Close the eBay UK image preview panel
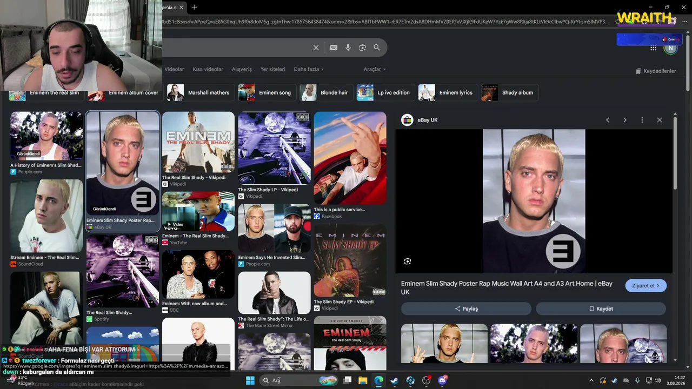The image size is (692, 389). [660, 120]
